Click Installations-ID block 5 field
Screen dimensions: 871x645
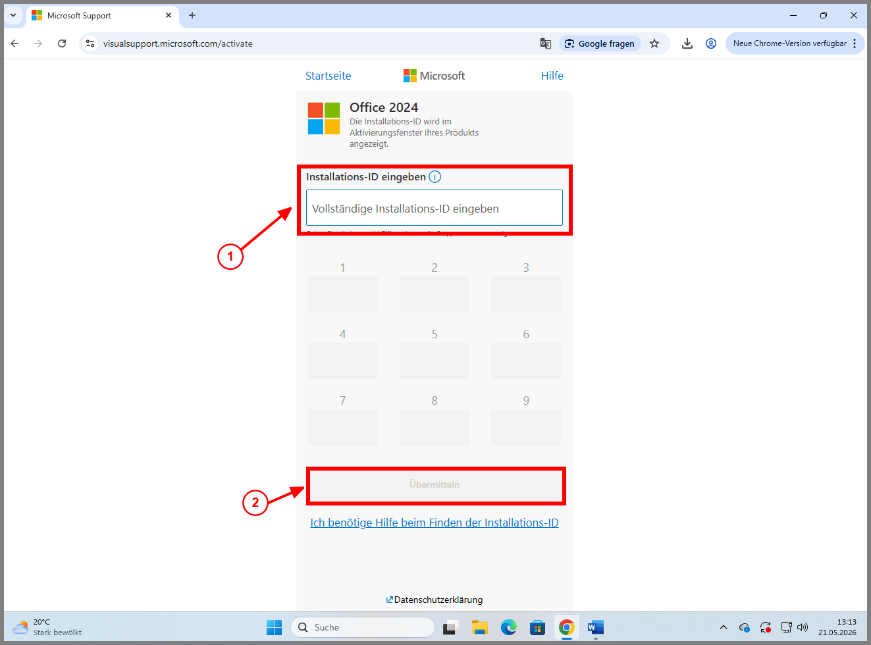tap(435, 361)
